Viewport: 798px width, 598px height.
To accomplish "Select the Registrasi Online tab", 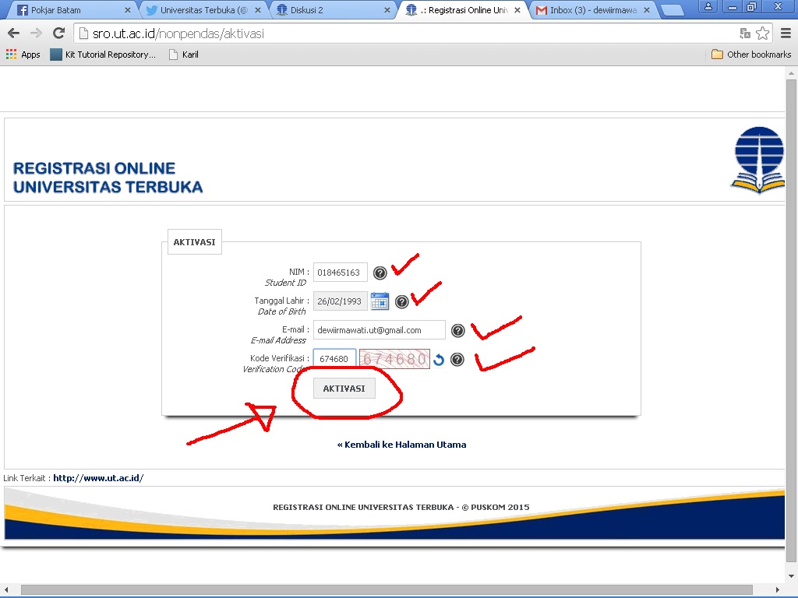I will tap(461, 10).
